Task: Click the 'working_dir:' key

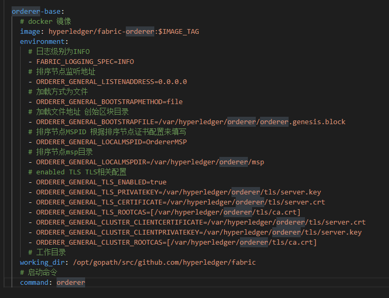Action: 44,262
